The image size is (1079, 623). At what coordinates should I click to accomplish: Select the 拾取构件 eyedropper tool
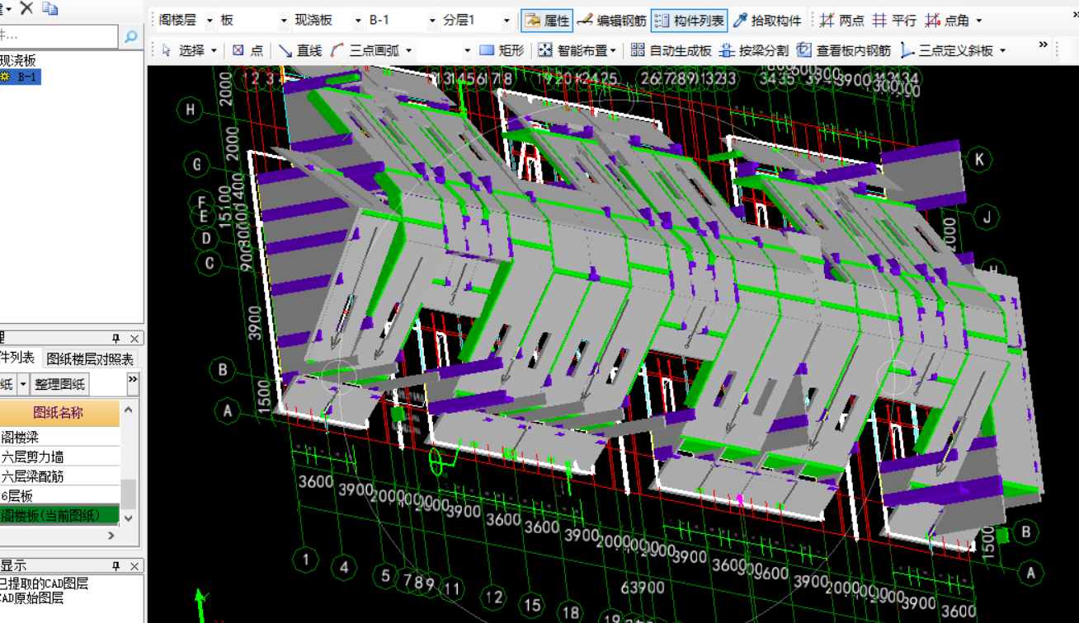[767, 21]
